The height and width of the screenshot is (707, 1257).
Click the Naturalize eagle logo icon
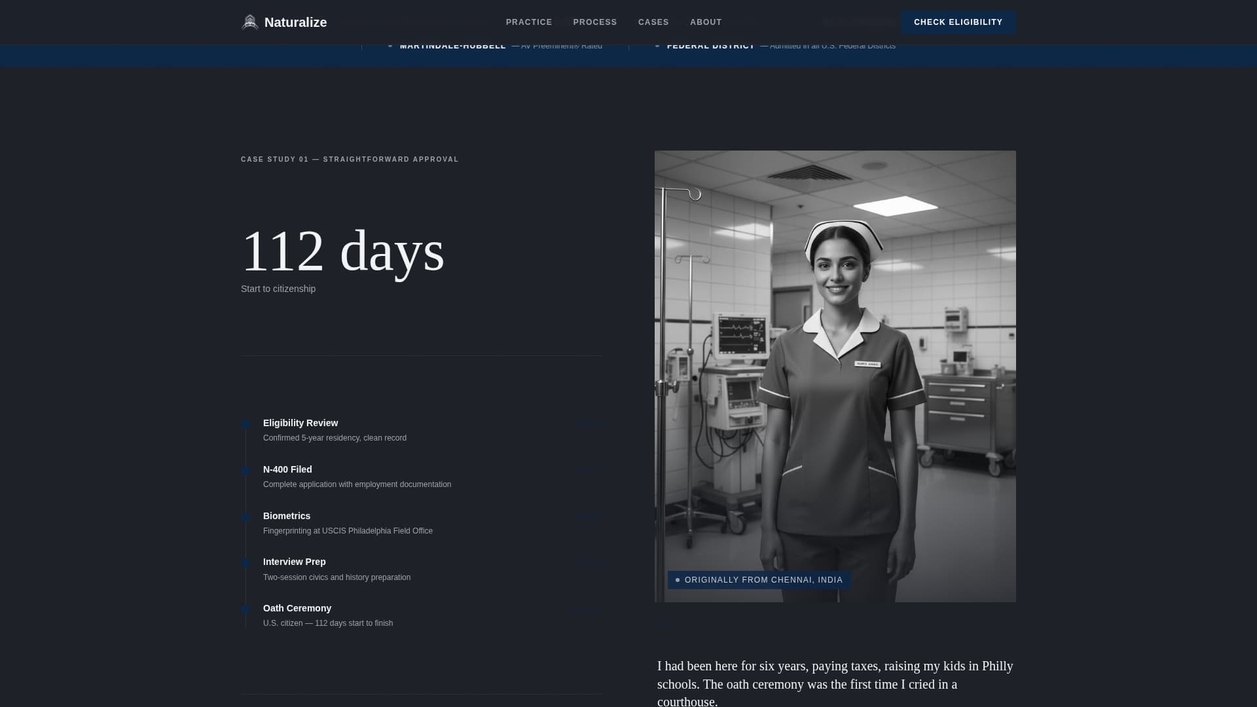(250, 22)
